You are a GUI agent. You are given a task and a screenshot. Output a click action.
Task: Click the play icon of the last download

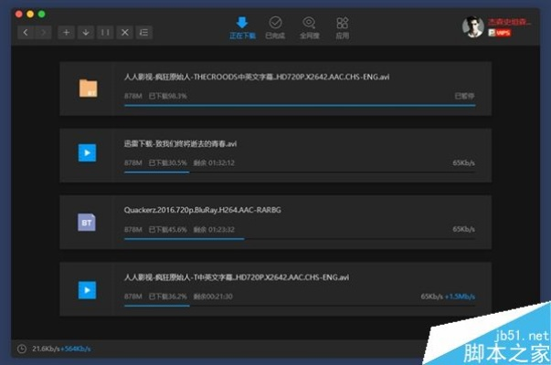click(x=88, y=289)
